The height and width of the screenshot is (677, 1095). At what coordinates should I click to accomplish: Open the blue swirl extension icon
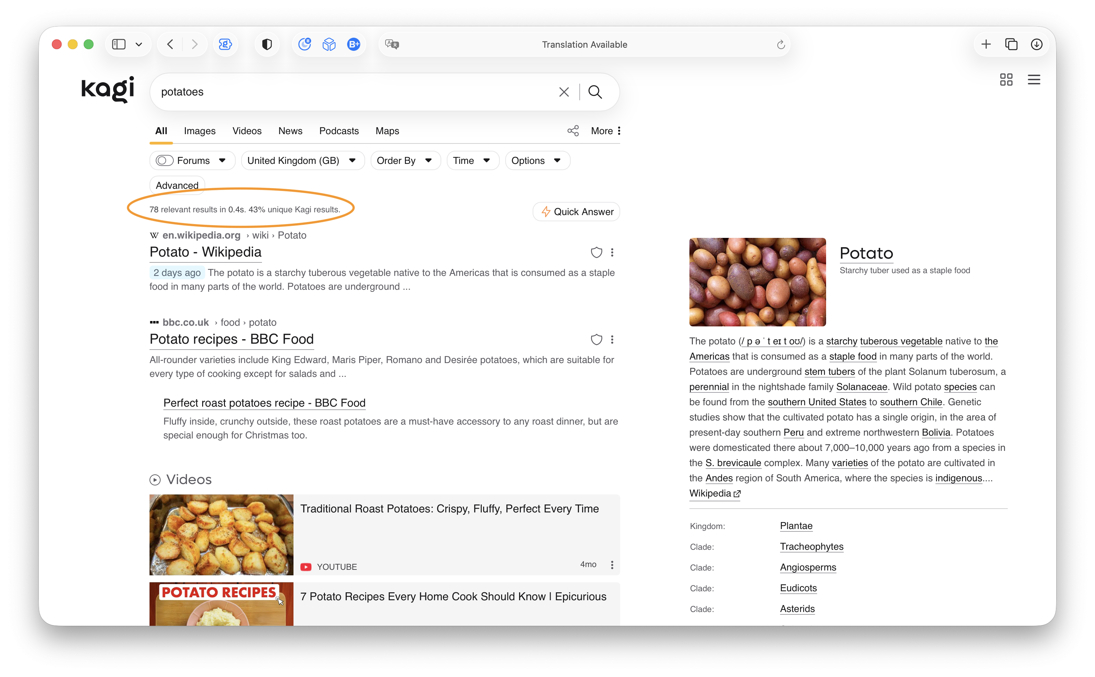225,44
